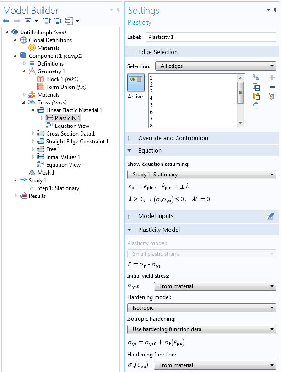Open the Hardening model Isotropic dropdown
The width and height of the screenshot is (281, 372).
[x=202, y=308]
